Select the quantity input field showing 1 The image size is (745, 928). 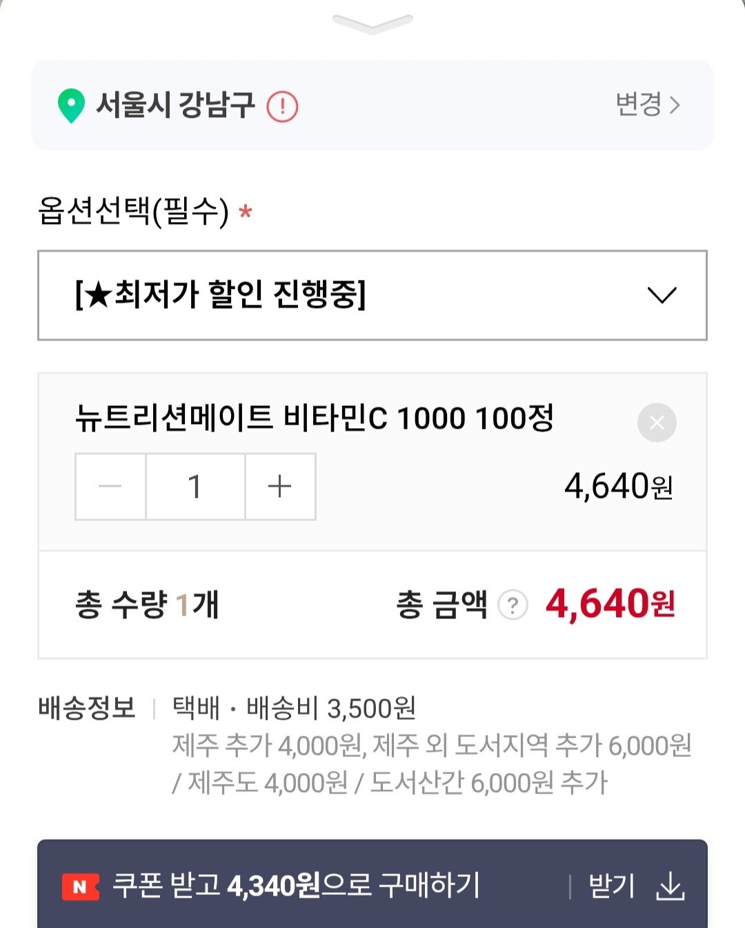point(195,486)
